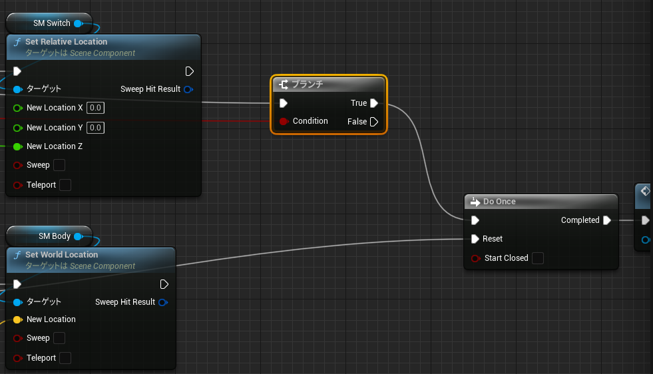Click Sweep boolean pin on Set Relative Location
The height and width of the screenshot is (374, 653).
17,165
